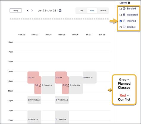Switch to Week view

pyautogui.click(x=92, y=10)
